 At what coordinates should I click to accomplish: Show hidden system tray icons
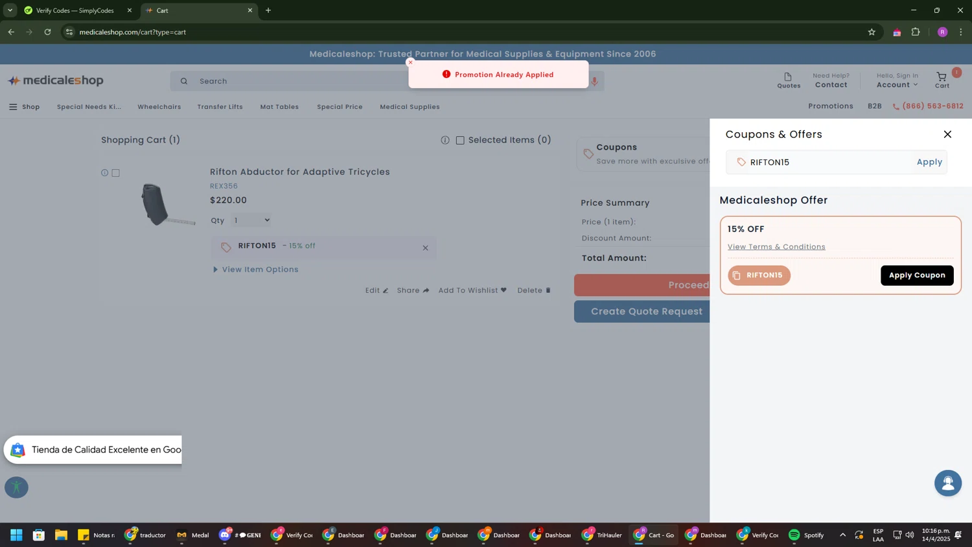coord(842,535)
